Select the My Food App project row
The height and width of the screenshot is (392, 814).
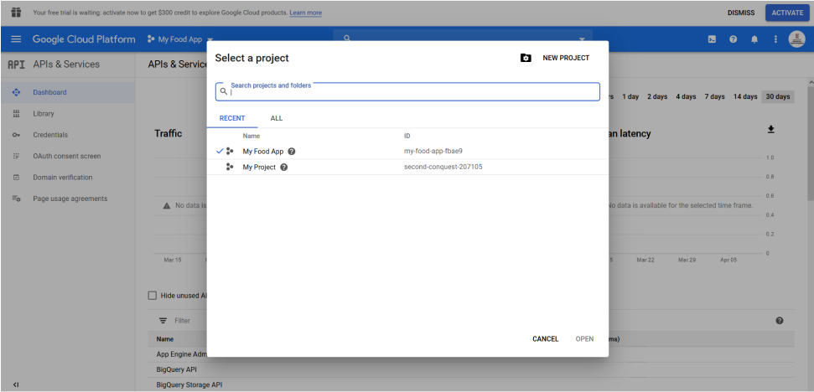(x=407, y=152)
